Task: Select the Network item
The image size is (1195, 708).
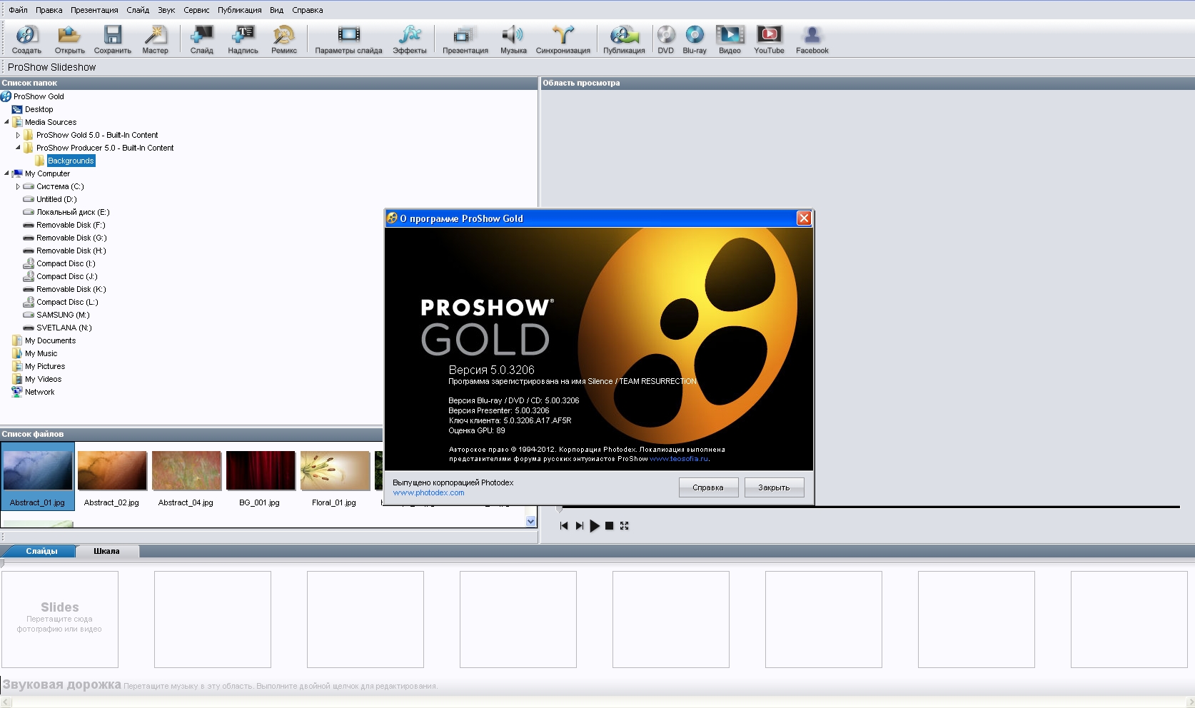Action: 39,392
